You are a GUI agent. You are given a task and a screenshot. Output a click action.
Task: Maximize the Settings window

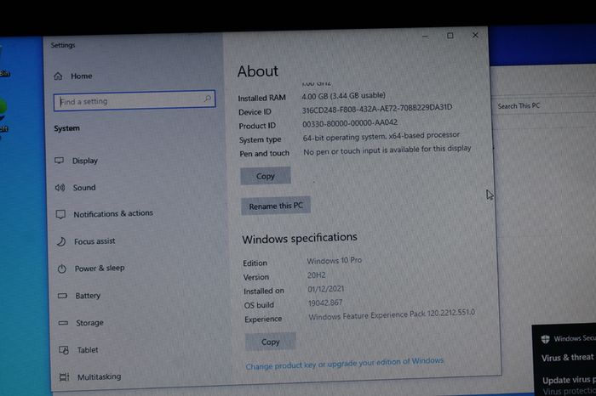click(450, 36)
